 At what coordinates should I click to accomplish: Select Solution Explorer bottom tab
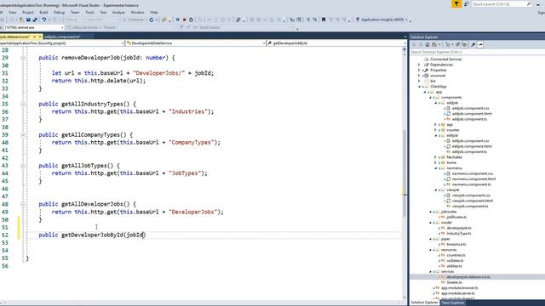[x=424, y=303]
